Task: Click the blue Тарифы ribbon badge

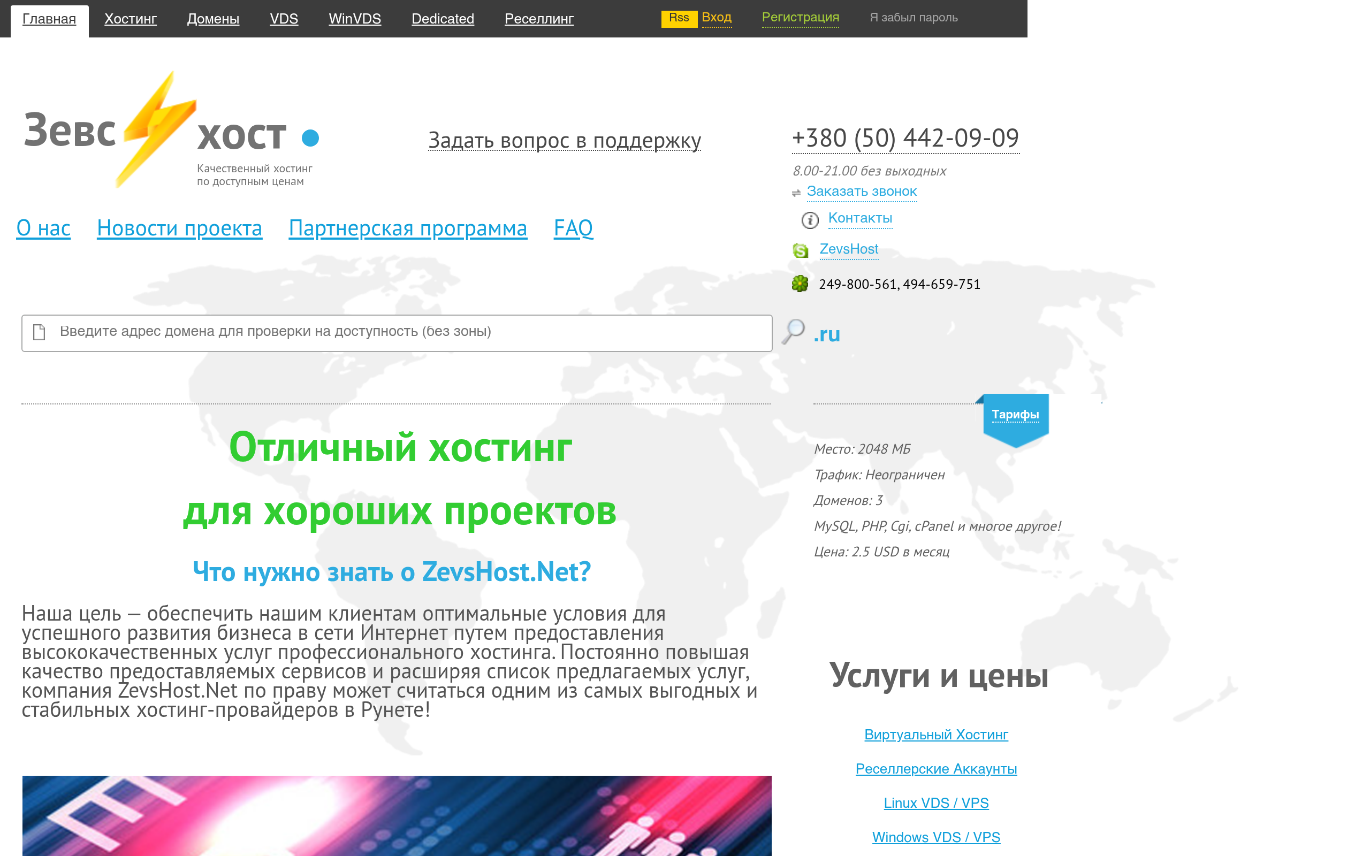Action: coord(1015,419)
